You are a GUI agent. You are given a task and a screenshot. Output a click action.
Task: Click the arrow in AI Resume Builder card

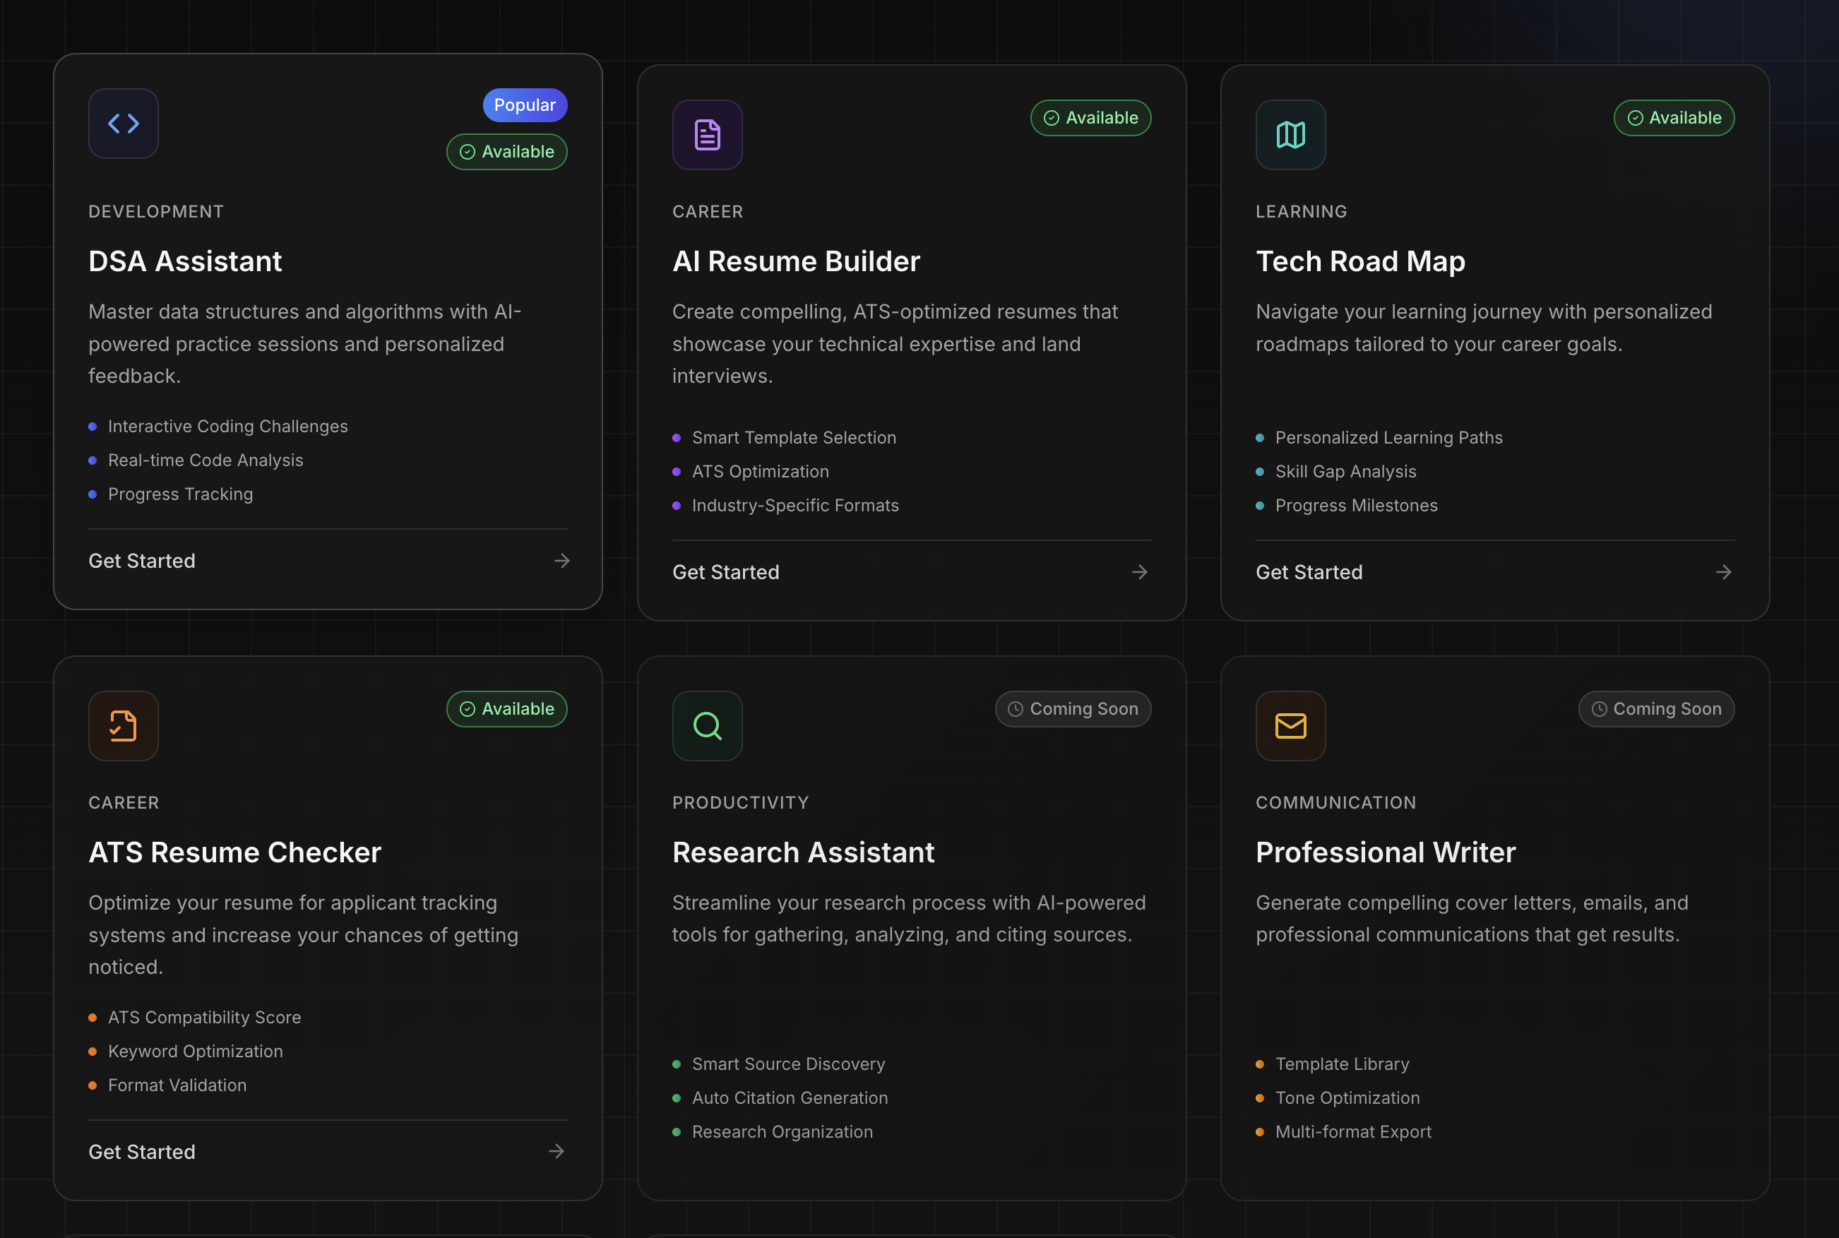[1138, 571]
